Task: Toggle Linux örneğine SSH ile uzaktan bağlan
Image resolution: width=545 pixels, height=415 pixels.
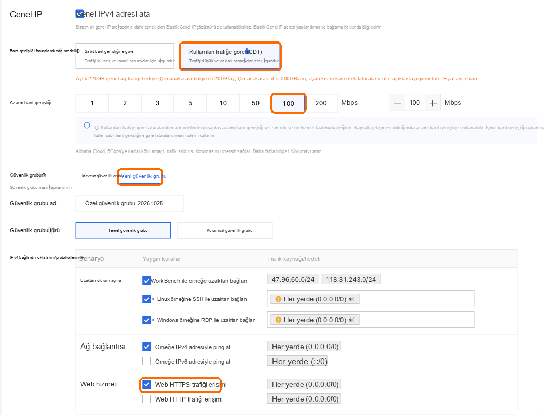Action: point(146,299)
